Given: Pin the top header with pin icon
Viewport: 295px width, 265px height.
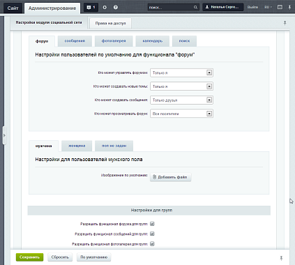Looking at the screenshot, I should click(289, 7).
